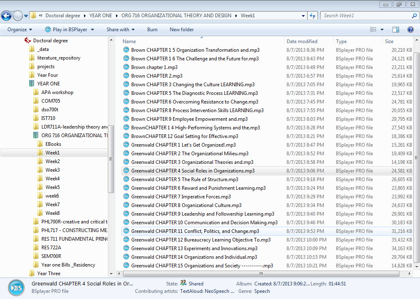
Task: Toggle the preview pane icon
Action: point(396,30)
